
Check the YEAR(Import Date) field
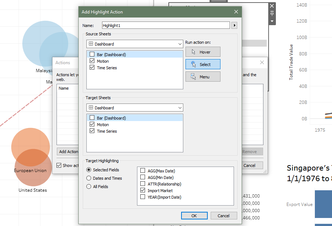[143, 197]
